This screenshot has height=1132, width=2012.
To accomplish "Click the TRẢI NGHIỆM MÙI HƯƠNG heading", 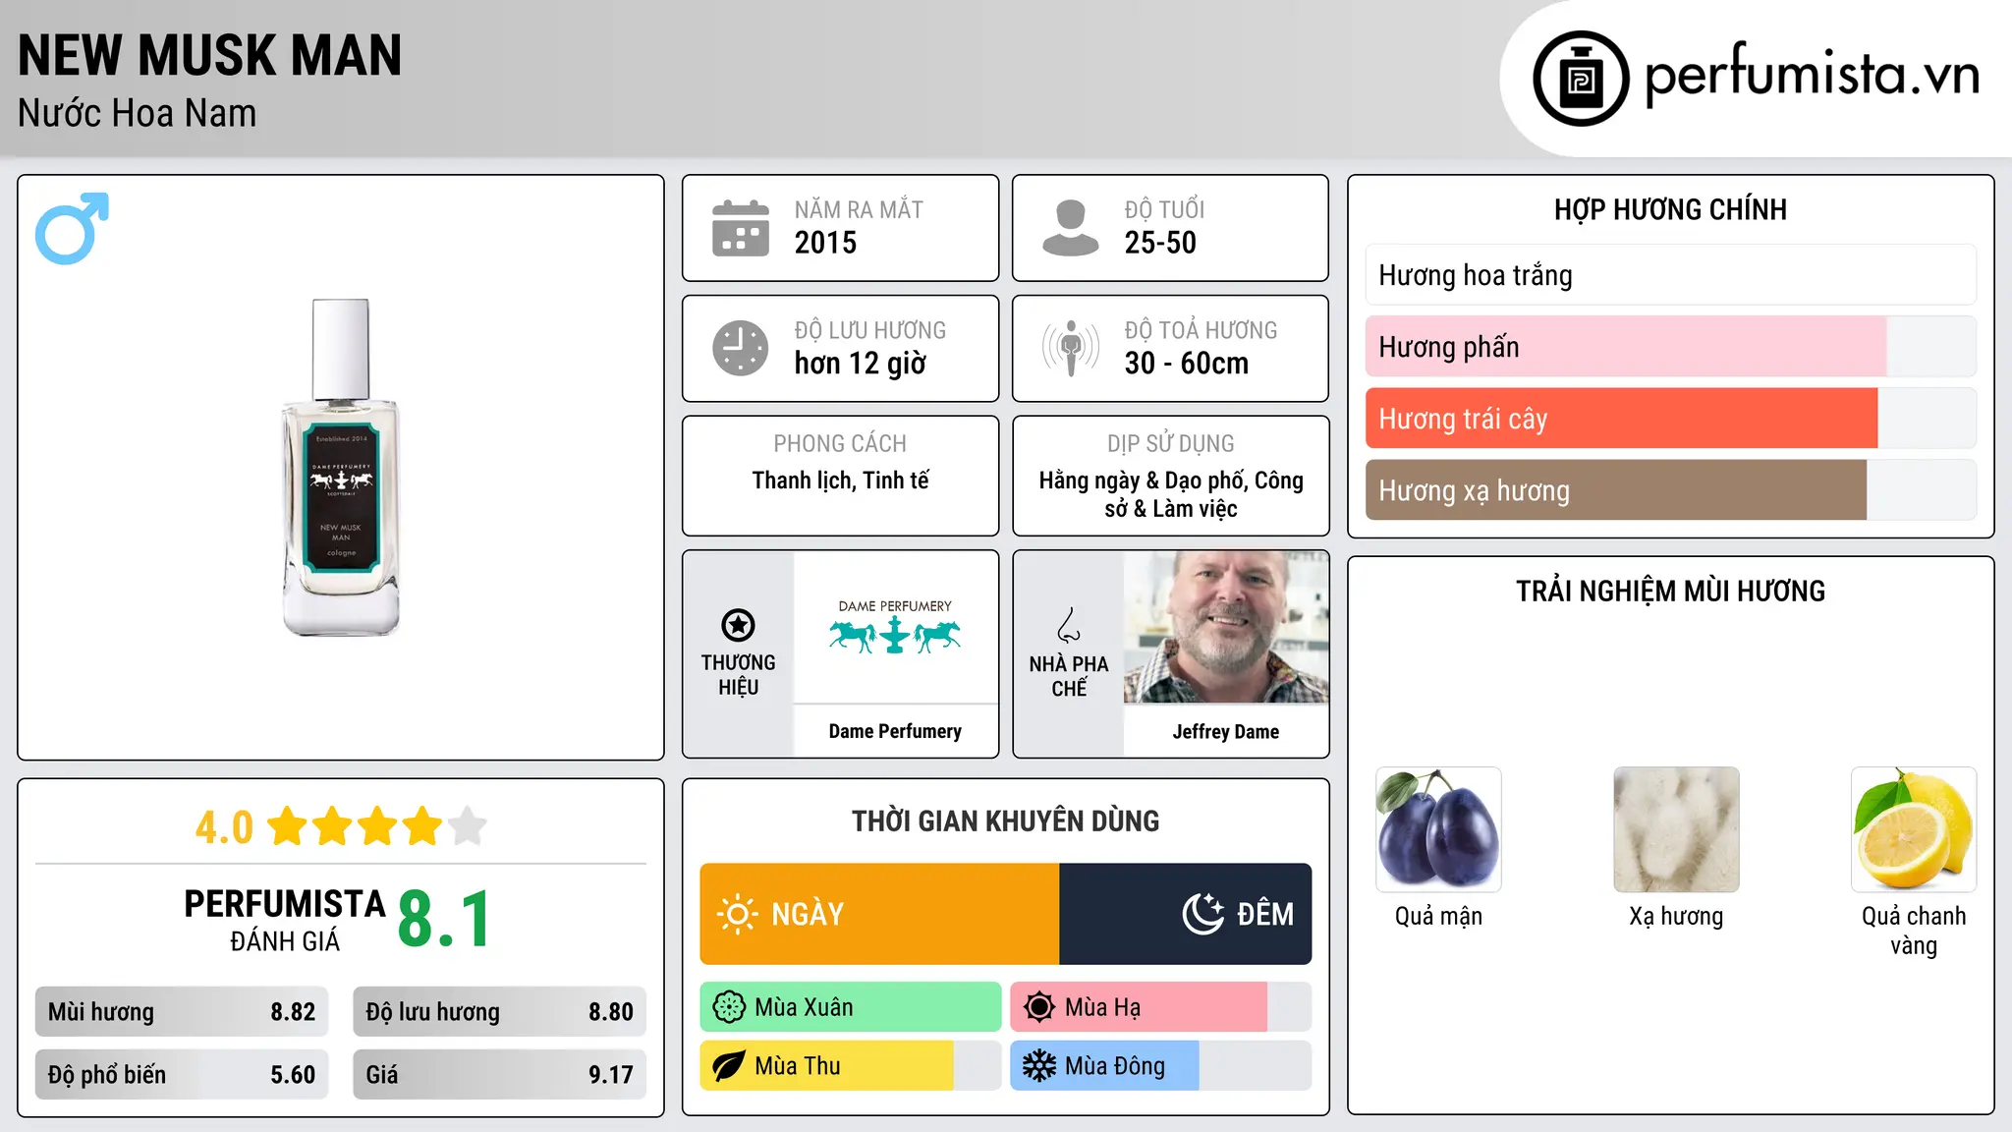I will pos(1671,591).
